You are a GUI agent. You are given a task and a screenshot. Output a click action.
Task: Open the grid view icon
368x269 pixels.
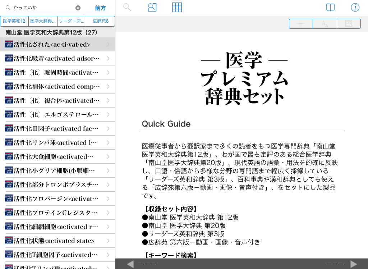[177, 8]
